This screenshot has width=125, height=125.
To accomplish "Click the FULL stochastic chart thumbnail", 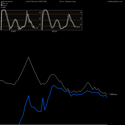I will (62, 20).
